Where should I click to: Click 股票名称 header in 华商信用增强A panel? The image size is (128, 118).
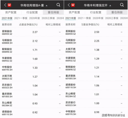tap(7, 25)
